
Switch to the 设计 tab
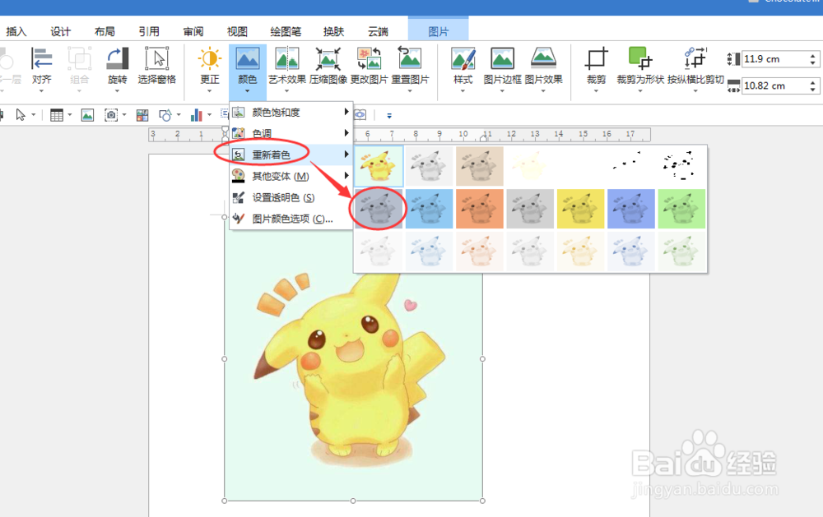pos(60,31)
